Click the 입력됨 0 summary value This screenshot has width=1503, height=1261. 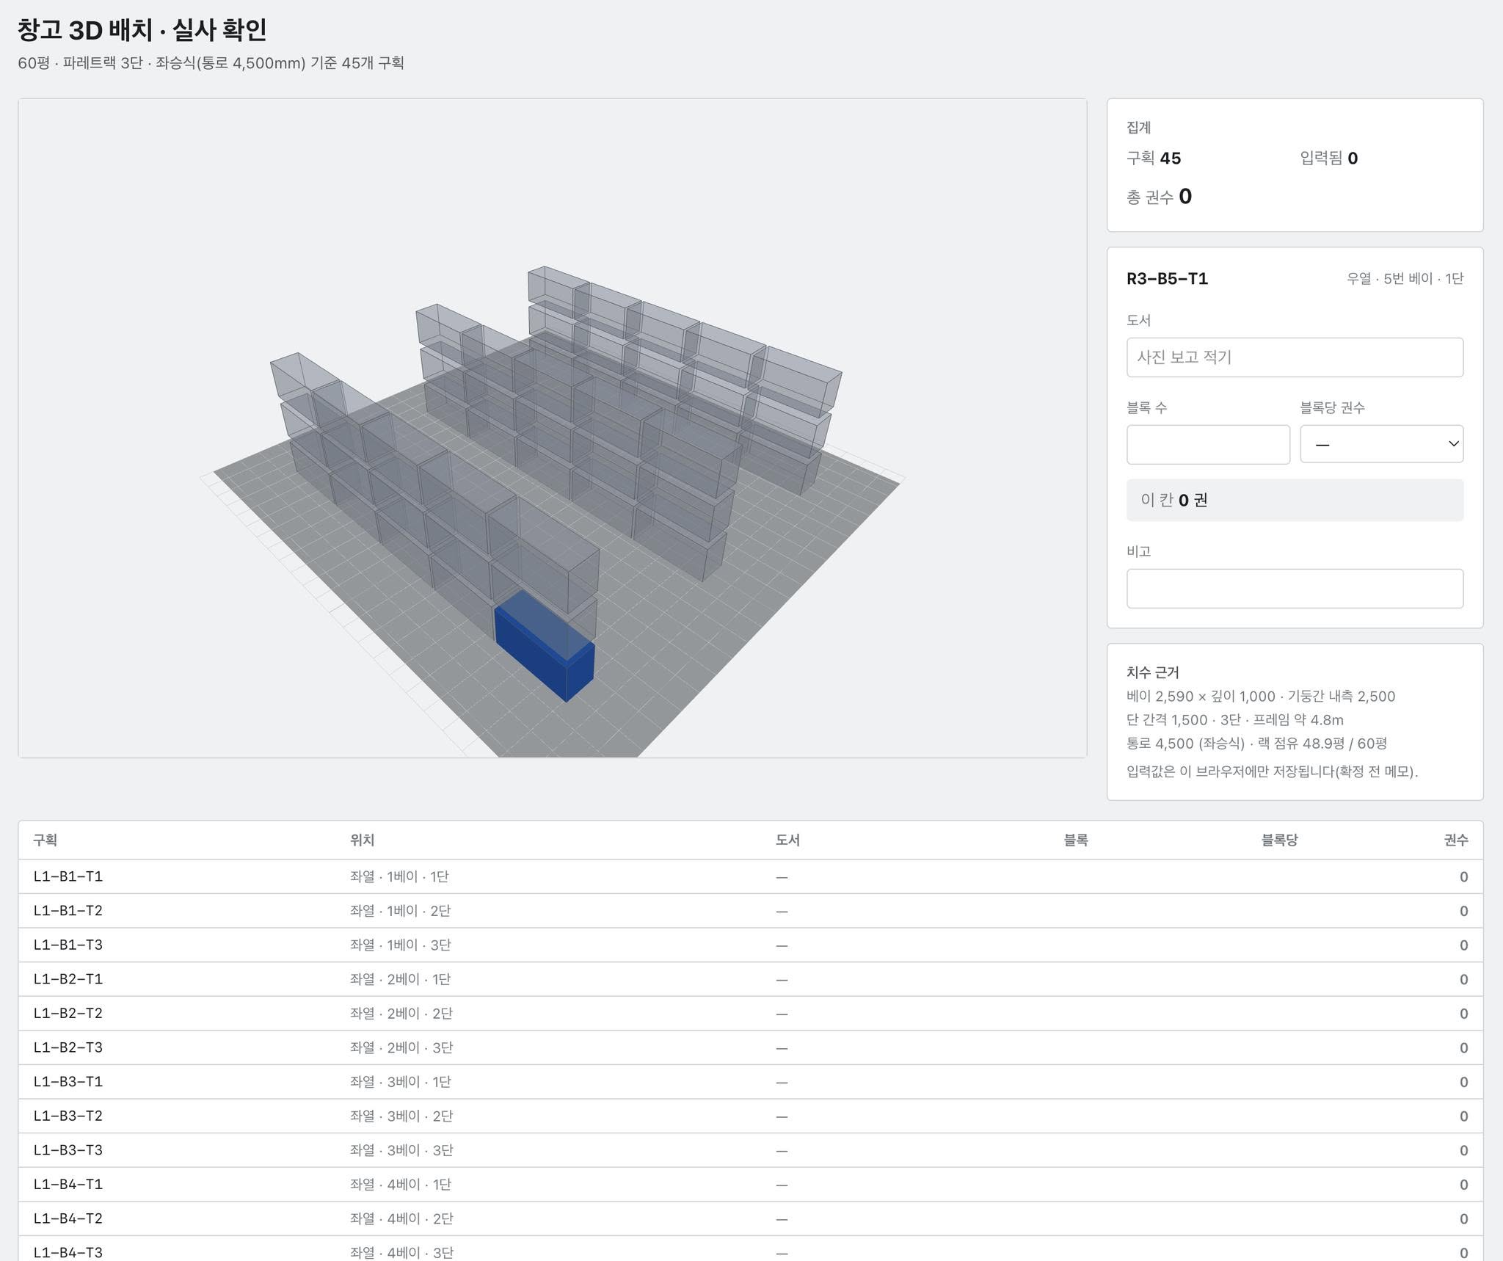click(1328, 159)
